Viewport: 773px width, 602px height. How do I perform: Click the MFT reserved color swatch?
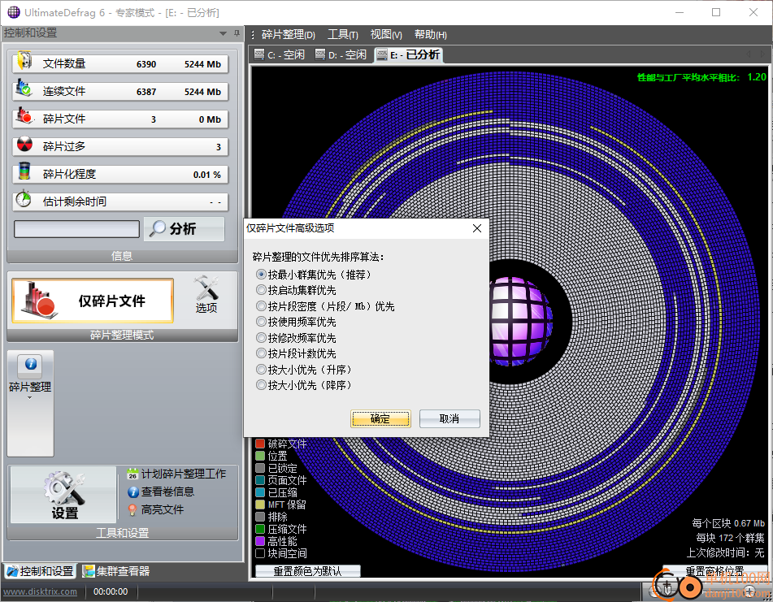point(260,505)
